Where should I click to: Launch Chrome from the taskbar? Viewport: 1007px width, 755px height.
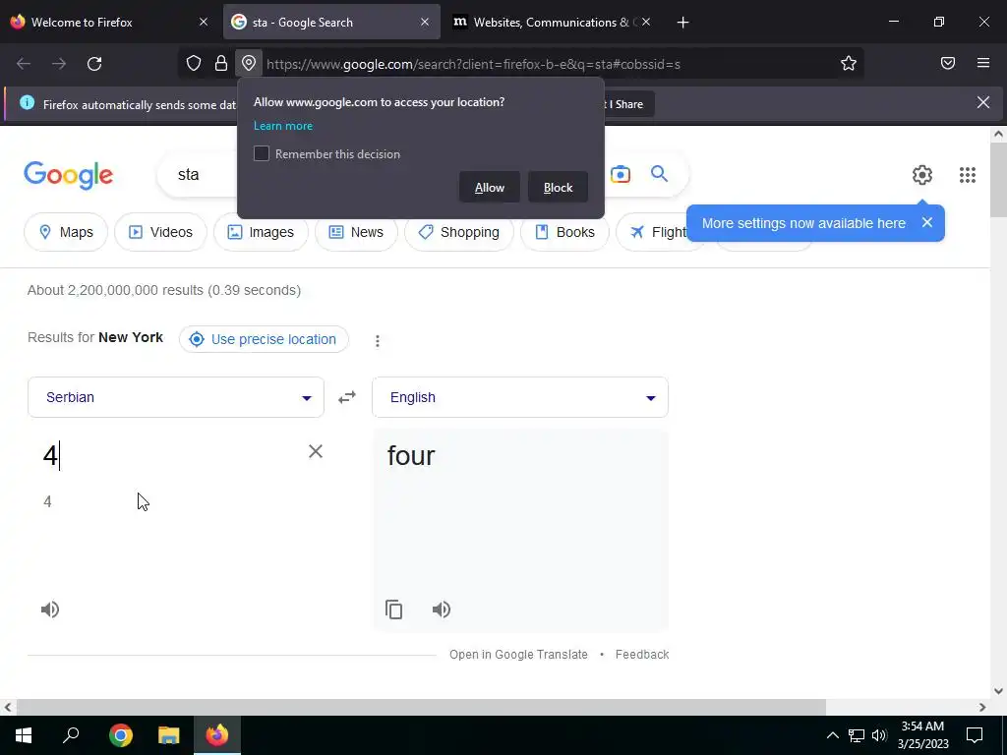click(x=121, y=734)
